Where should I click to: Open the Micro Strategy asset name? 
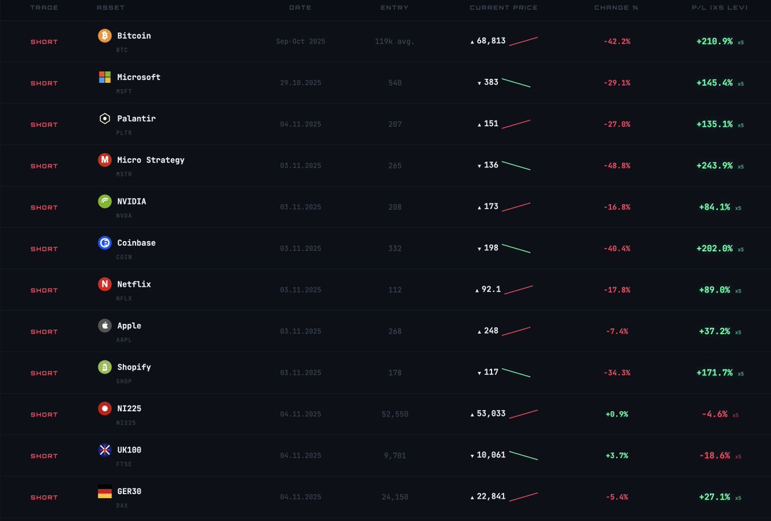tap(150, 160)
